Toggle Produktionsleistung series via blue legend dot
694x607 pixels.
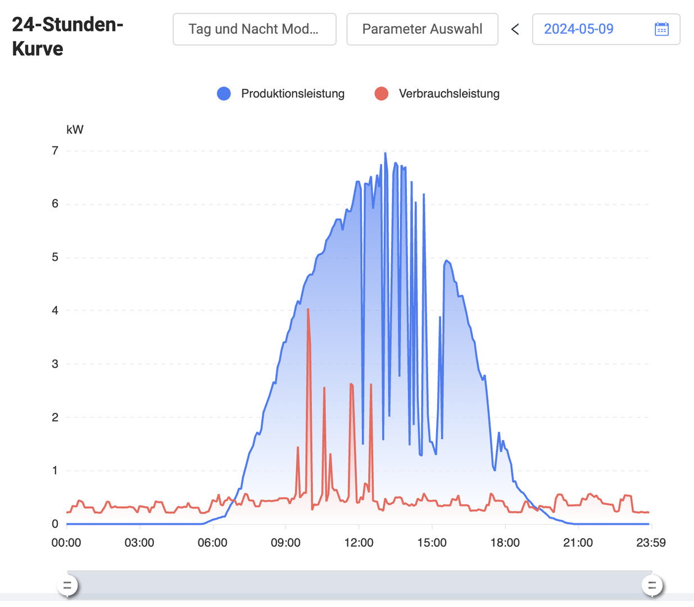click(x=224, y=94)
